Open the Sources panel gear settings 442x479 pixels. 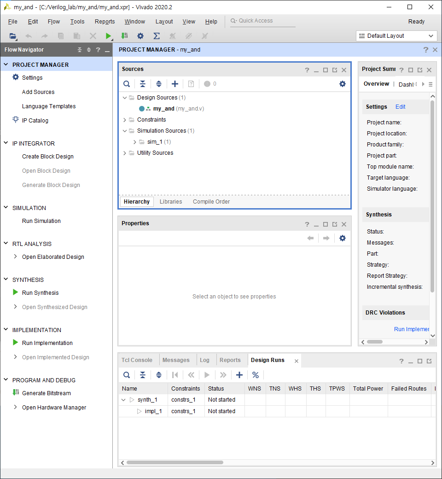[343, 84]
